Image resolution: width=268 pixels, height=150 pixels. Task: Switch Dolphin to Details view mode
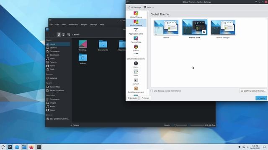click(69, 35)
